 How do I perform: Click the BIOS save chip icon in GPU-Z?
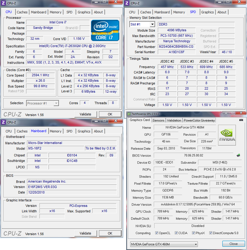pyautogui.click(x=239, y=155)
